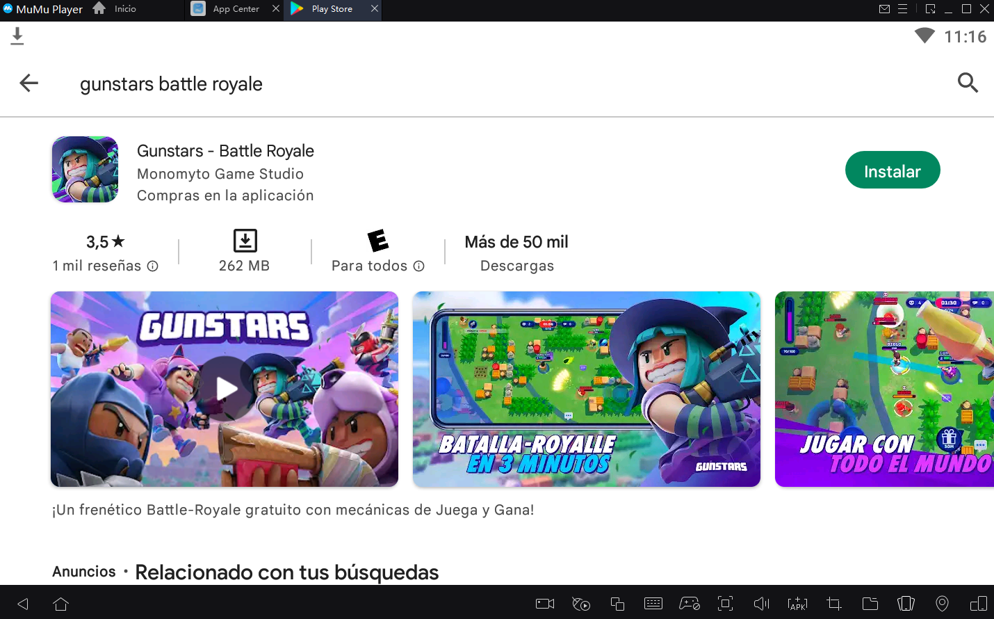Switch to the App Center tab

coord(234,9)
